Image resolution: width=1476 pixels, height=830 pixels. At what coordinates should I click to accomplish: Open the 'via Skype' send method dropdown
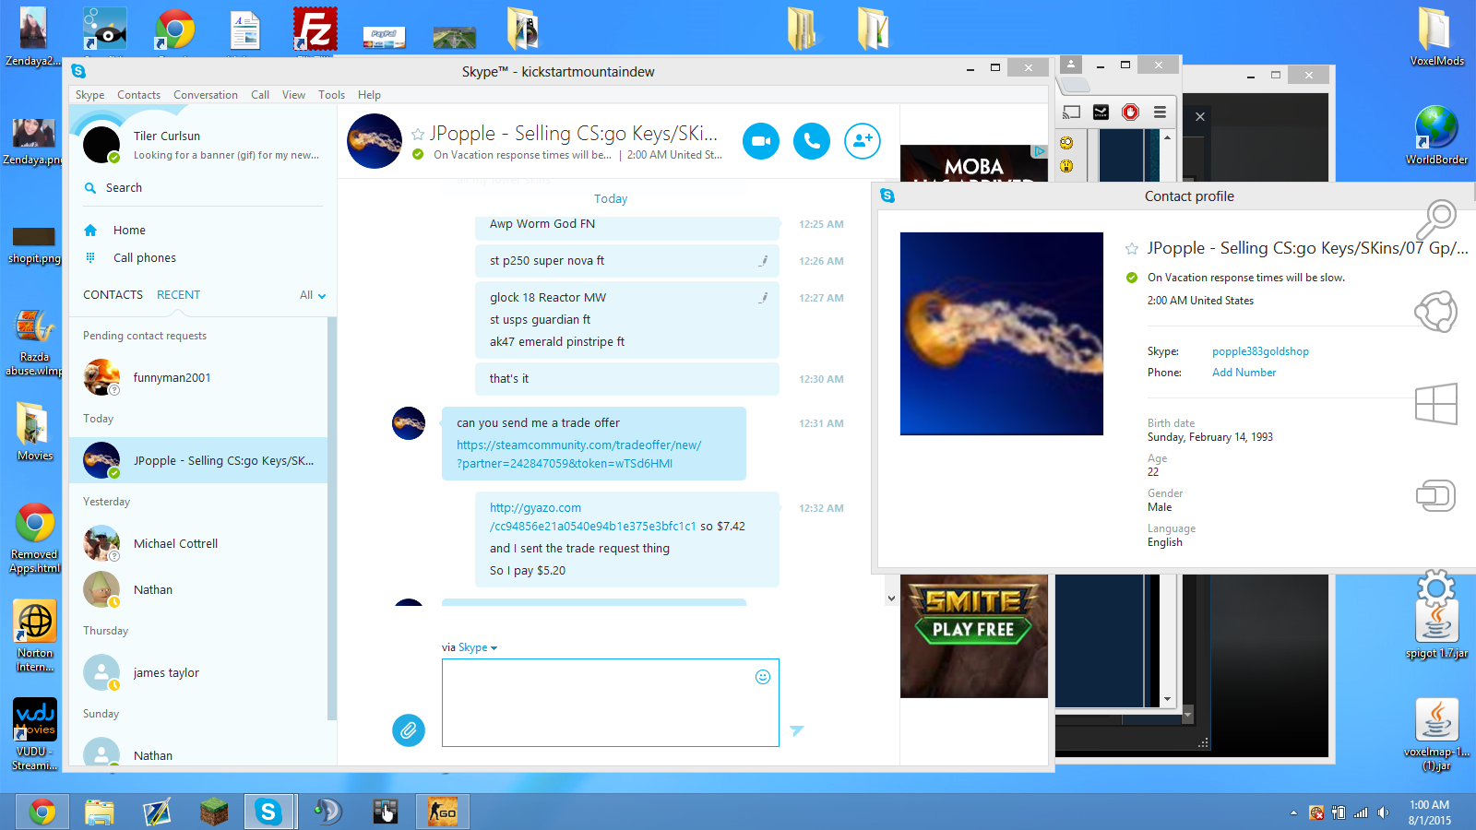[478, 647]
